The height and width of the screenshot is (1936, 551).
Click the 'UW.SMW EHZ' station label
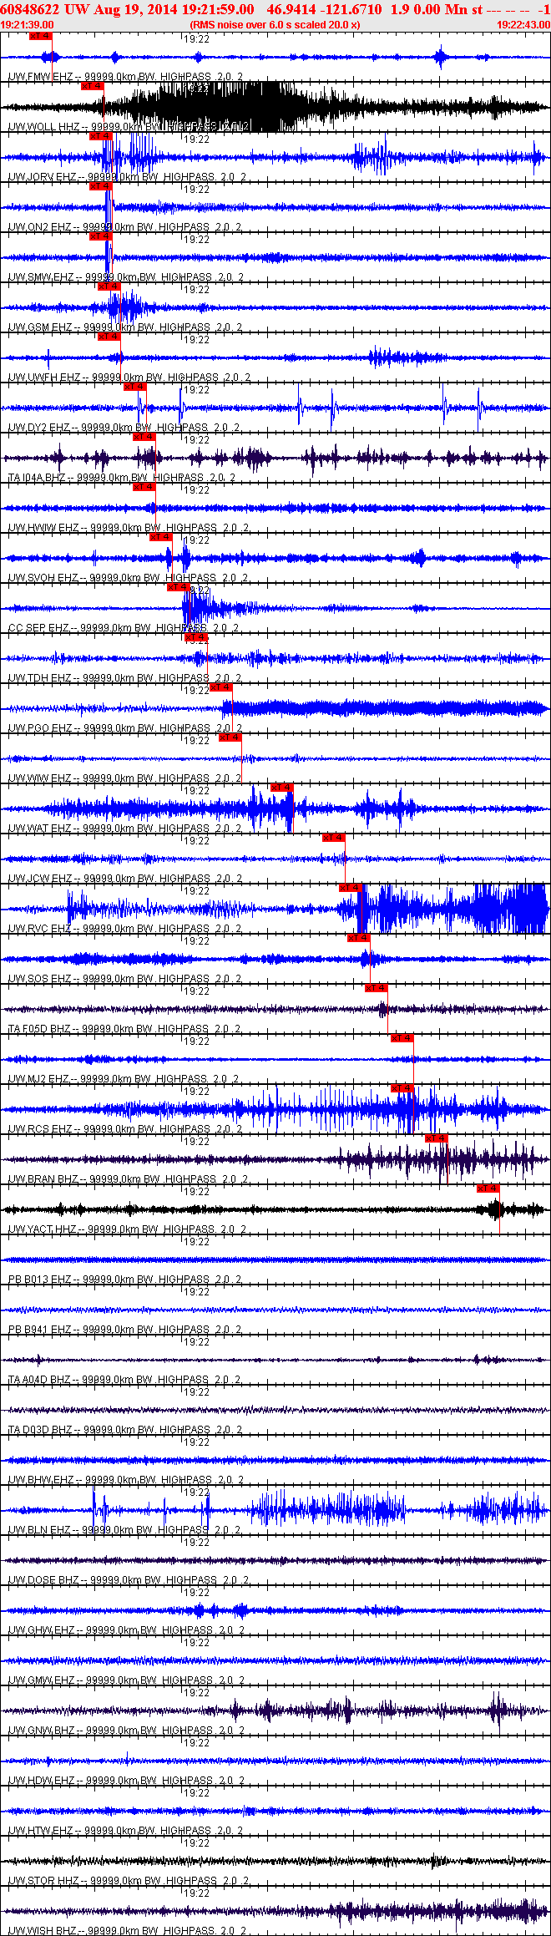tap(42, 277)
